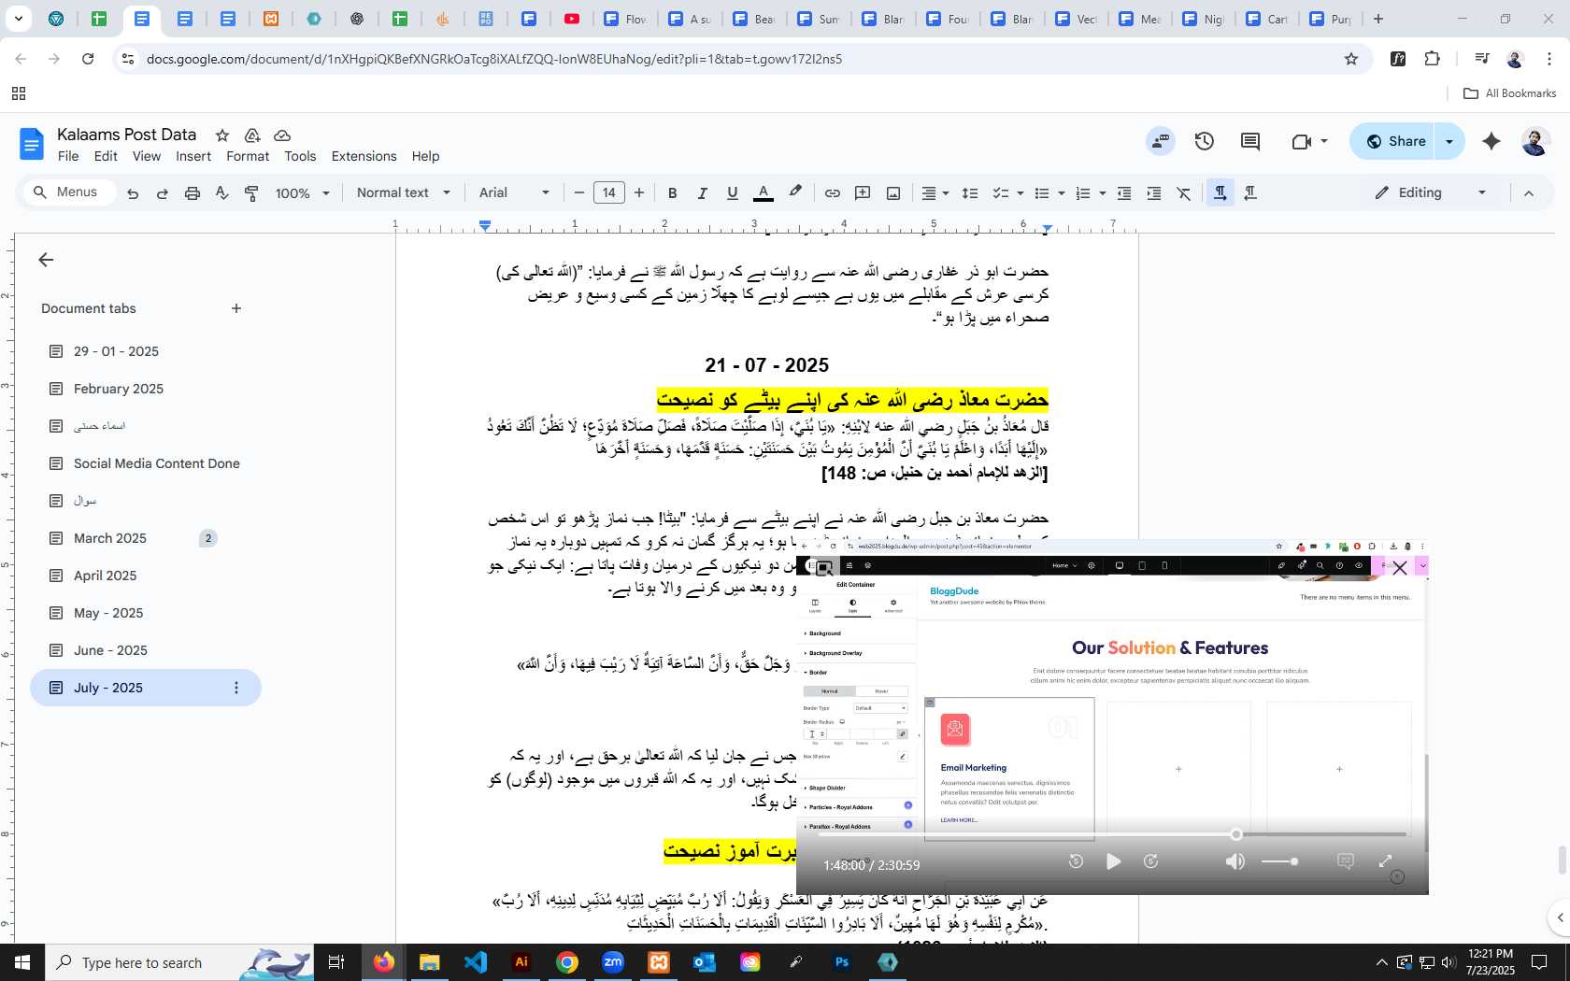This screenshot has height=981, width=1570.
Task: Bookmark this page with star icon
Action: coord(1350,59)
